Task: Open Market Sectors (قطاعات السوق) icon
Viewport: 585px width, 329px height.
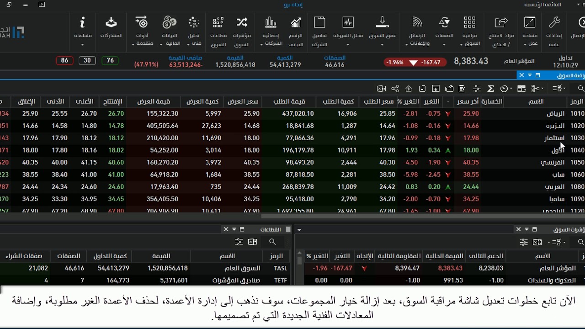Action: [218, 22]
